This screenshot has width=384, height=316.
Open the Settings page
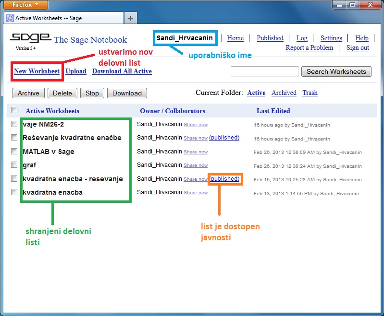pyautogui.click(x=331, y=38)
